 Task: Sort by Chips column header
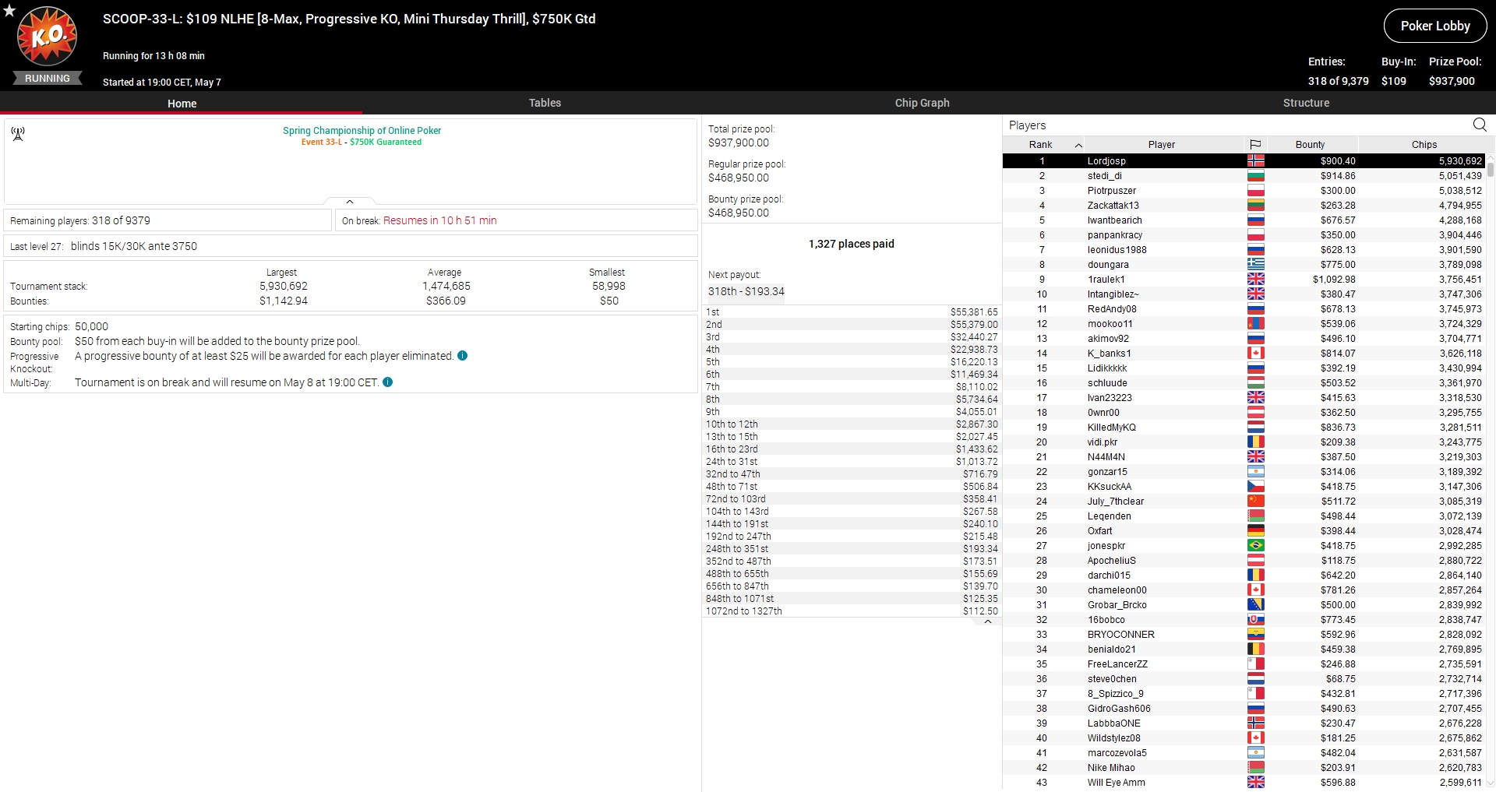pos(1424,144)
